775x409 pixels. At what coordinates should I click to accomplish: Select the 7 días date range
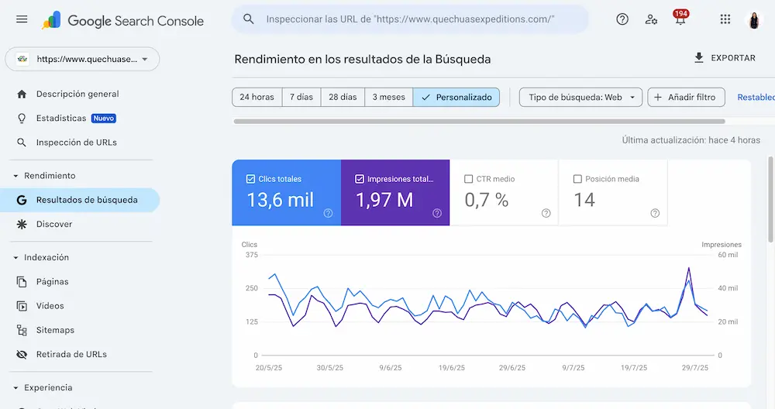coord(301,98)
